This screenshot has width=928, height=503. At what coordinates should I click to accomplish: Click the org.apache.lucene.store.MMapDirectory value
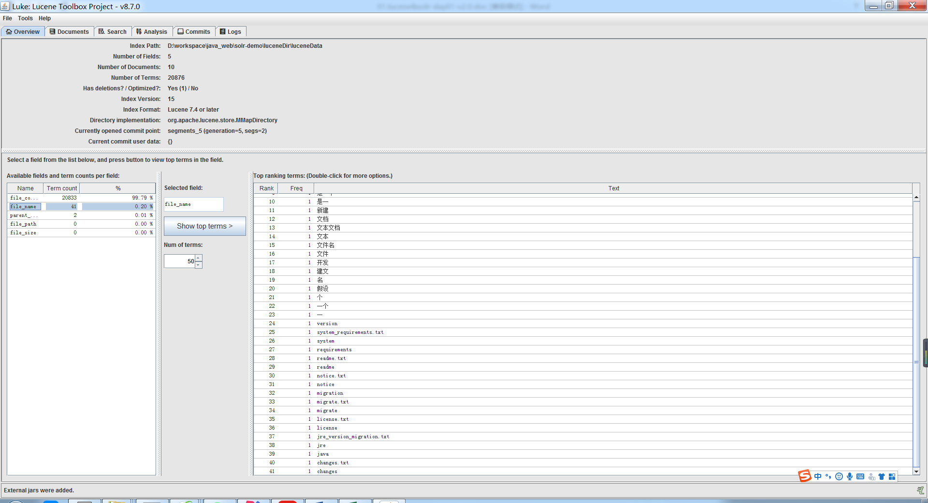[x=222, y=120]
